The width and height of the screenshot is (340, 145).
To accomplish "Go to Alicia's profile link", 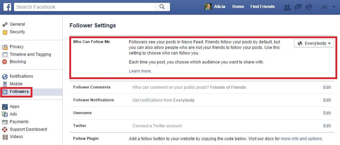I will (x=220, y=7).
